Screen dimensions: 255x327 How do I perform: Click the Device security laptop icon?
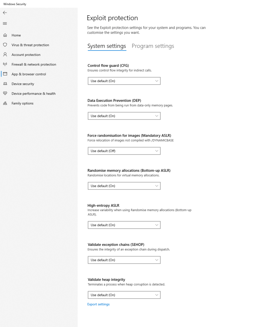5,84
